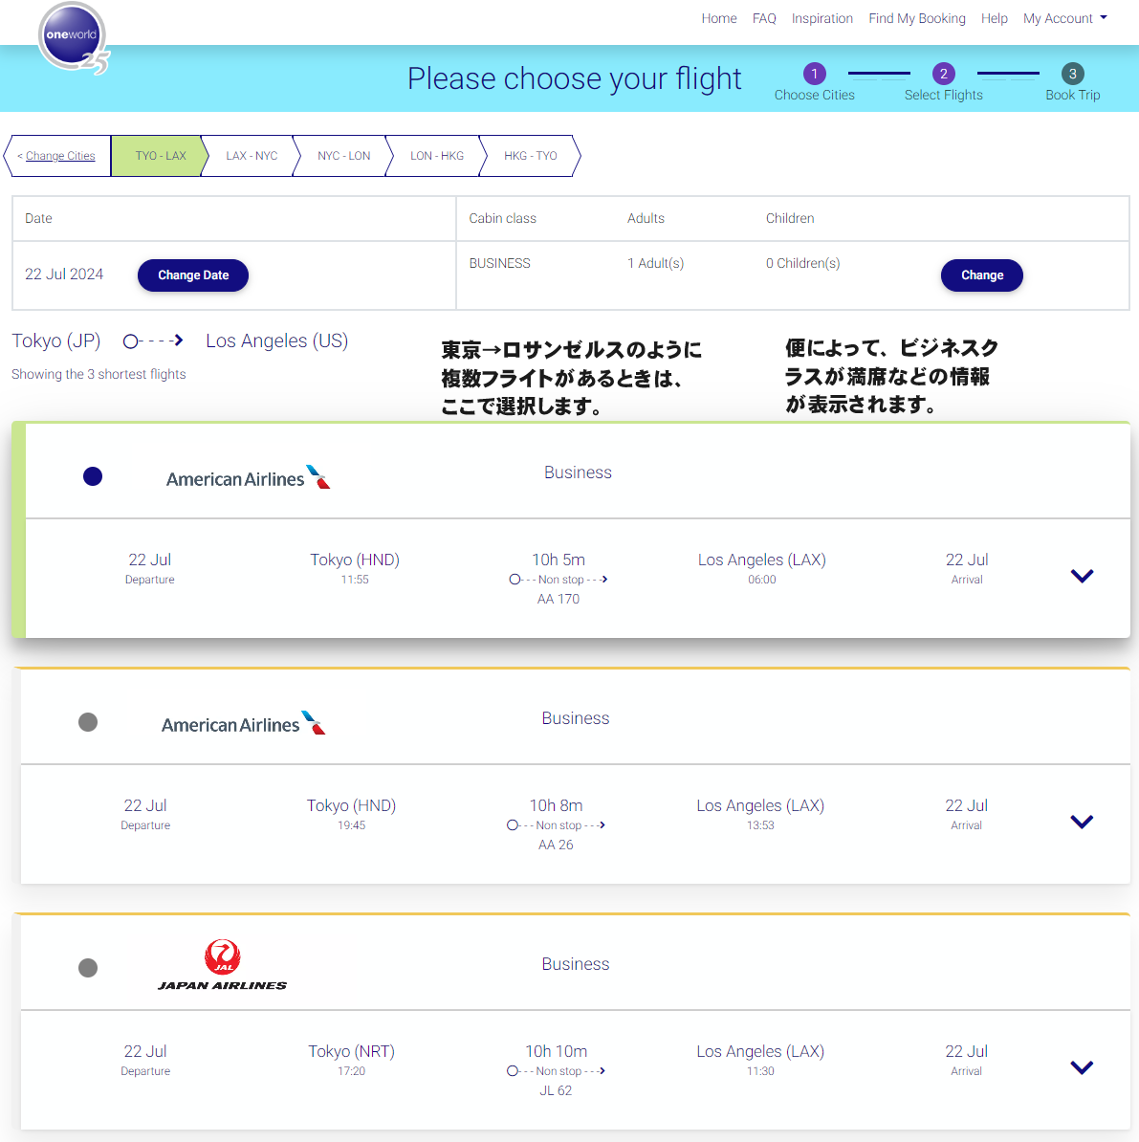Click the Los Angeles (LAX) 06:00 arrival
The height and width of the screenshot is (1142, 1139).
(x=762, y=568)
